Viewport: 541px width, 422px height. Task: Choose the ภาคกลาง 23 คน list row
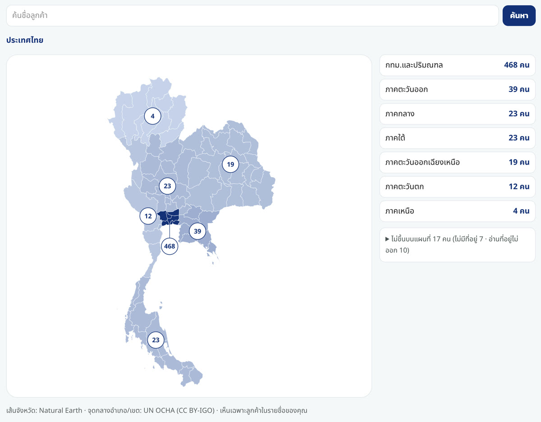(458, 114)
